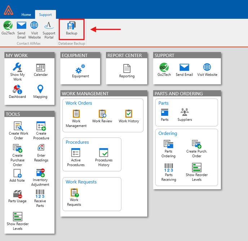Click the WORK MANAGEMENT panel header
248x241 pixels.
tap(104, 94)
